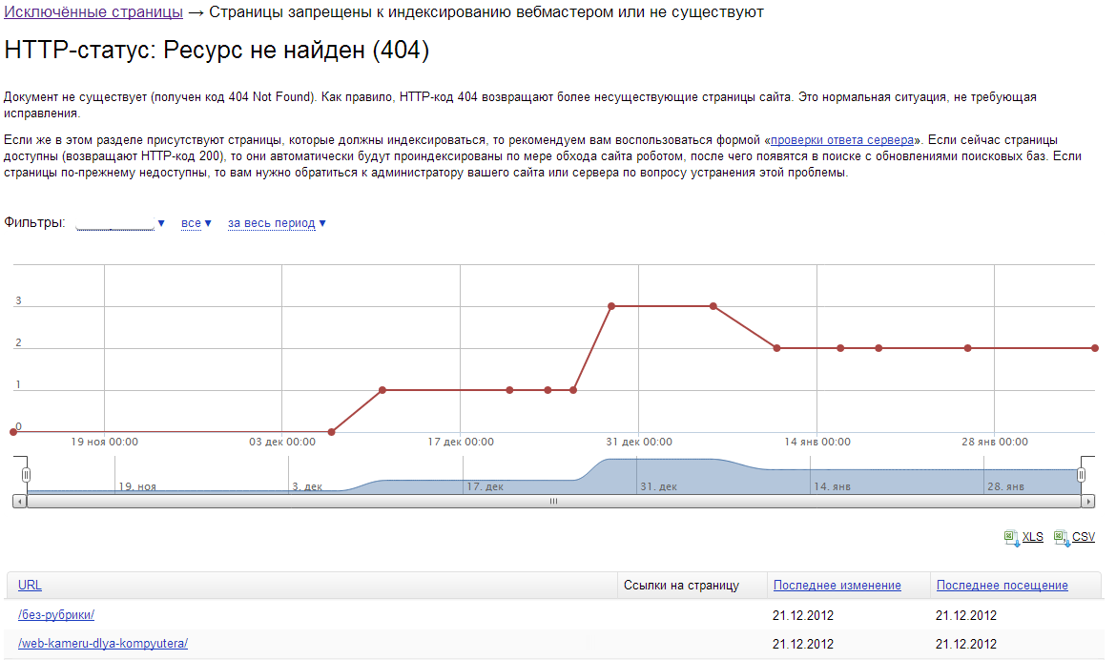Click the right range handle of navigator
This screenshot has height=660, width=1116.
pos(1082,474)
